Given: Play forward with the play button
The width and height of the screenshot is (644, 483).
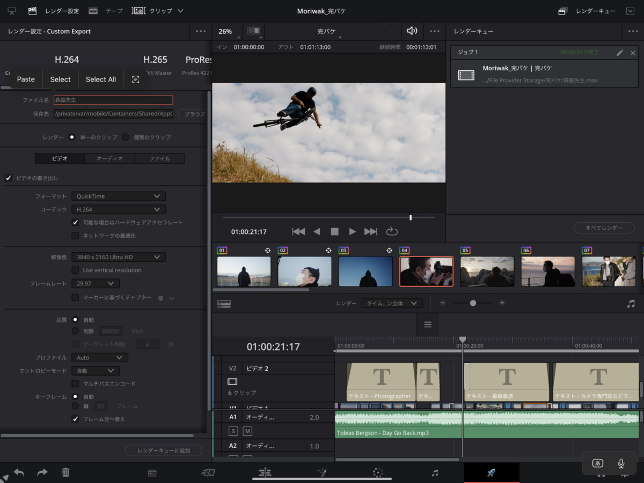Looking at the screenshot, I should coord(353,231).
